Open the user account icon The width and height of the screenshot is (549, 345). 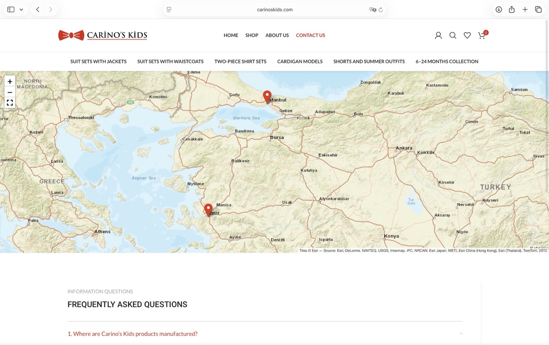point(438,36)
